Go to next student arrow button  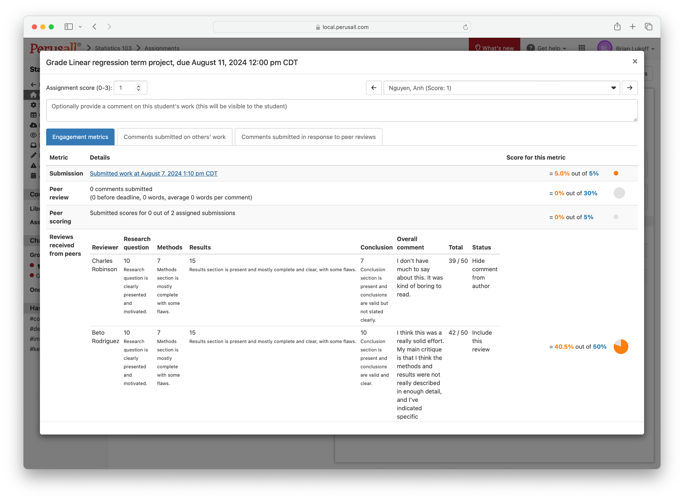[x=630, y=88]
